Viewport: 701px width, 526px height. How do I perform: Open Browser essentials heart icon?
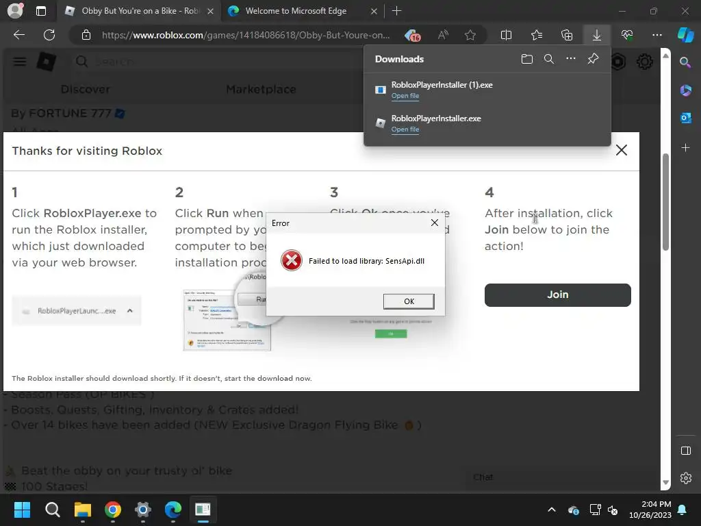pos(627,35)
